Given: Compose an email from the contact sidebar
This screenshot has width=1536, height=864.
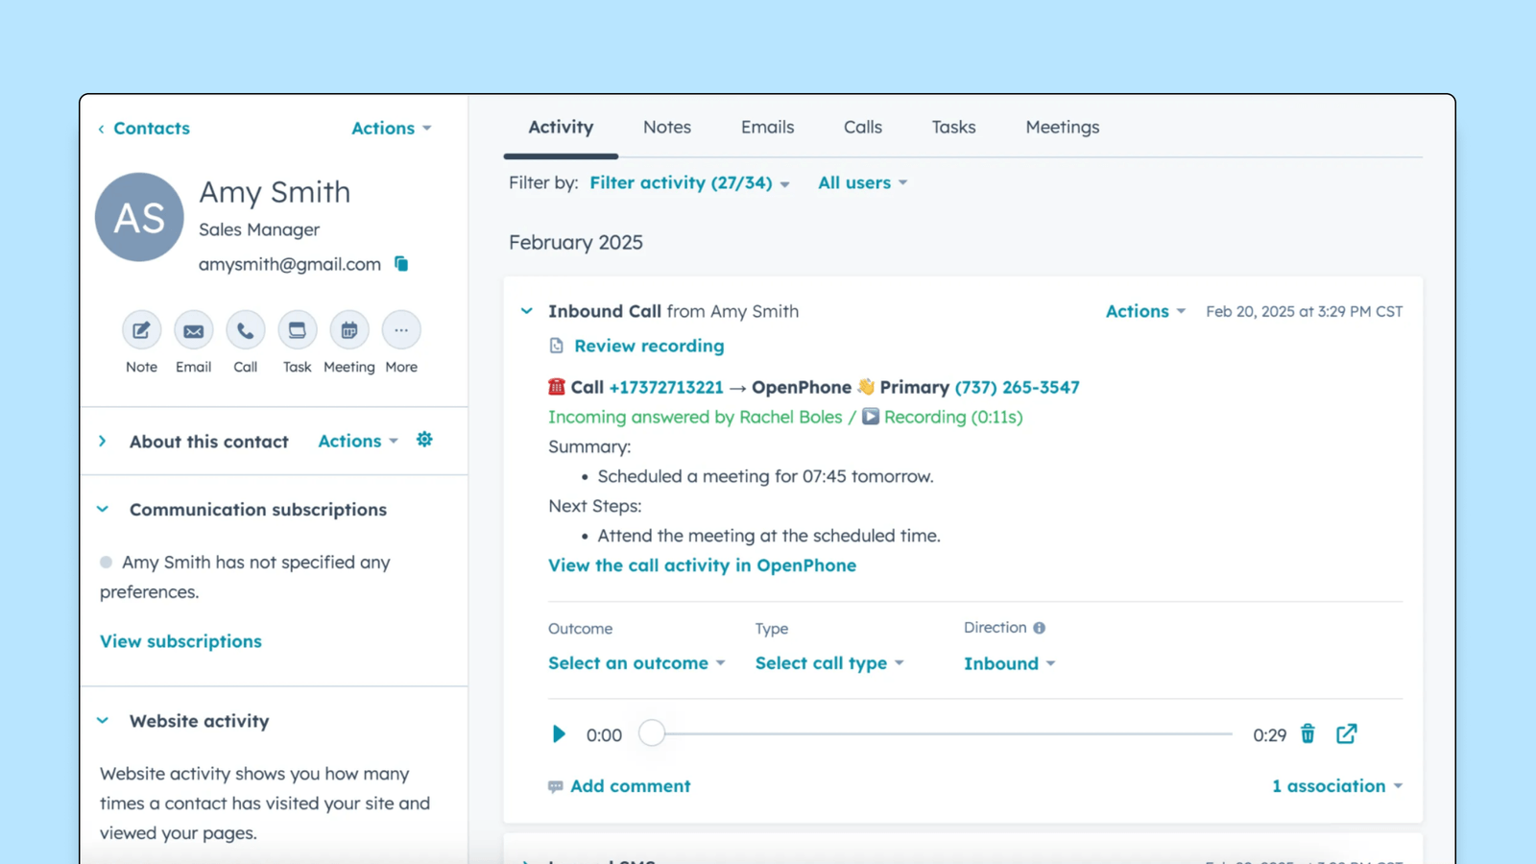Looking at the screenshot, I should (193, 329).
